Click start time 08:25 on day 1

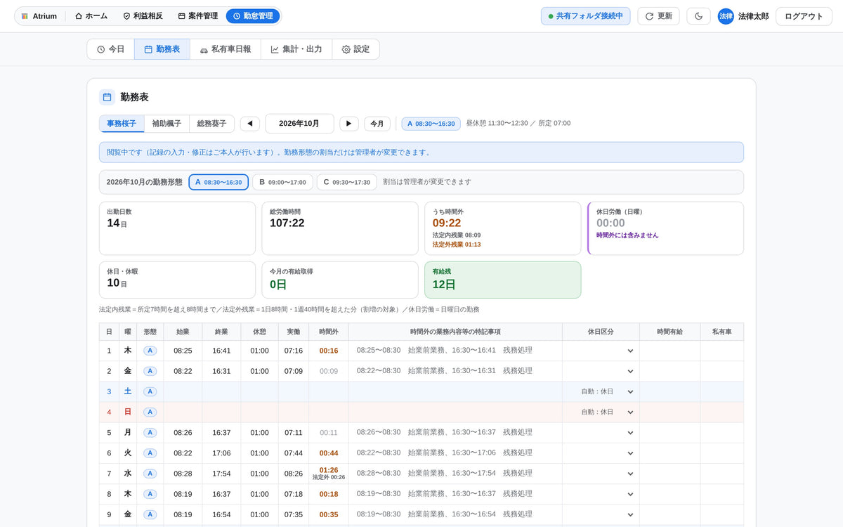tap(183, 351)
